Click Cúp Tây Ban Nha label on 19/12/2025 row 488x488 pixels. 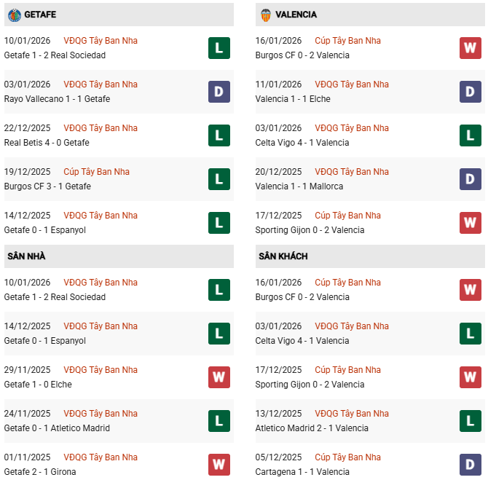click(97, 172)
